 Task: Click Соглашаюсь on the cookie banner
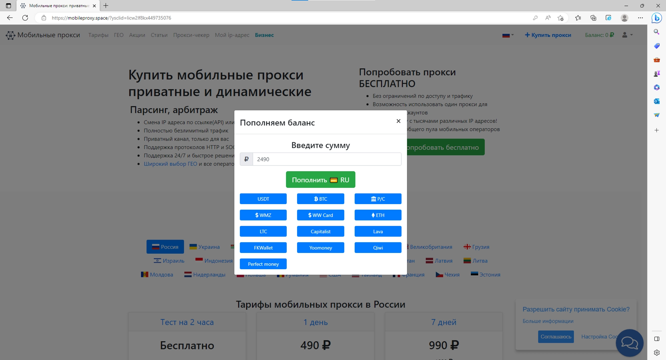tap(556, 336)
